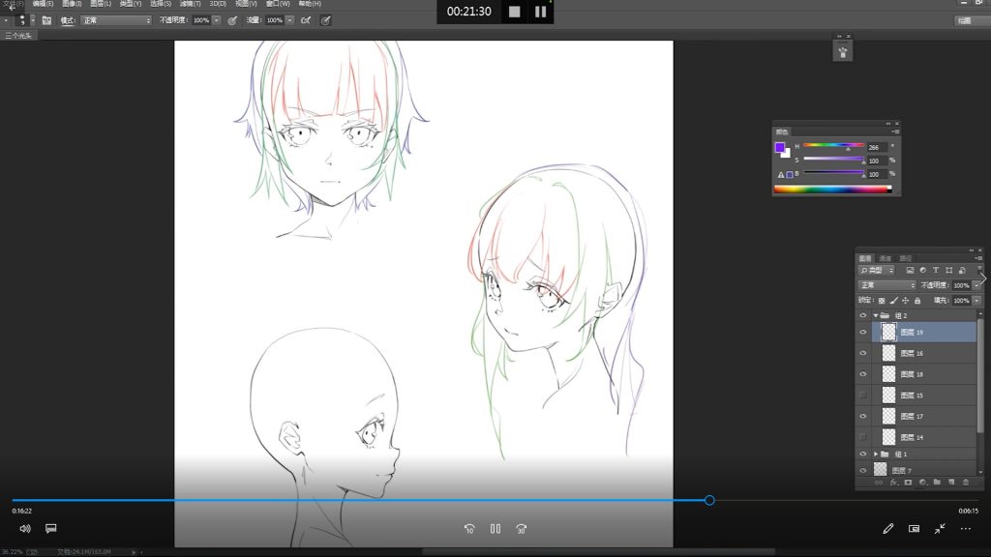The width and height of the screenshot is (991, 557).
Task: Open the subtitles/captions icon
Action: click(x=51, y=529)
